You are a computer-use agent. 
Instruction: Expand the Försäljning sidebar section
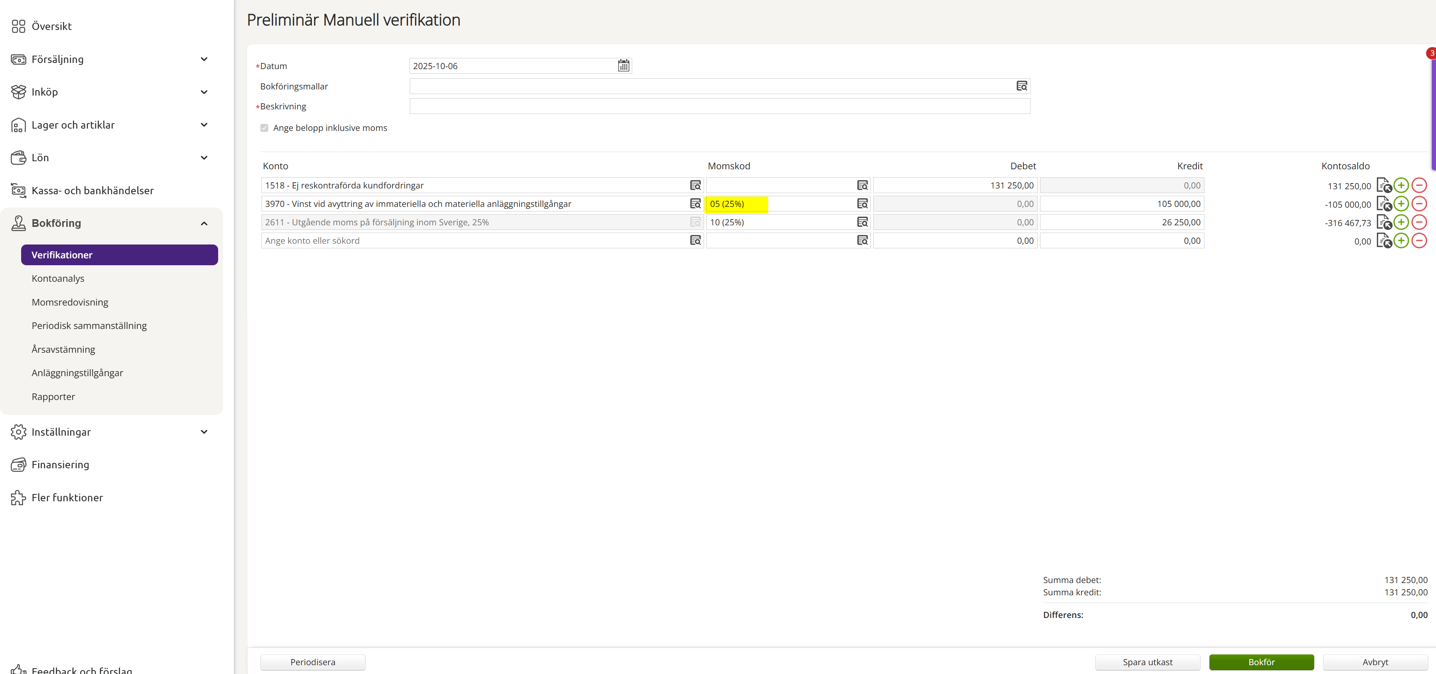coord(204,59)
